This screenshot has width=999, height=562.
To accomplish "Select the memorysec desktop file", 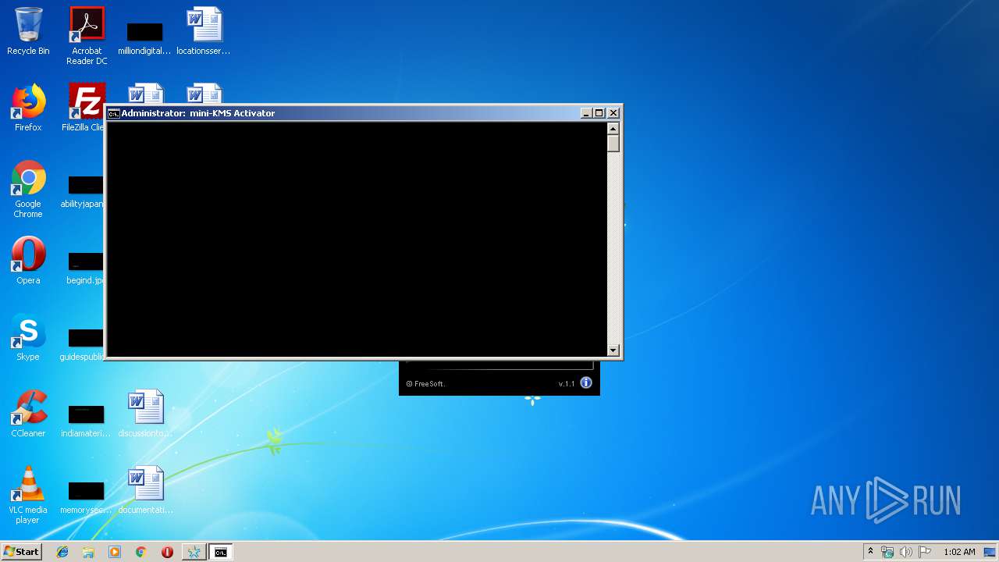I will (86, 498).
